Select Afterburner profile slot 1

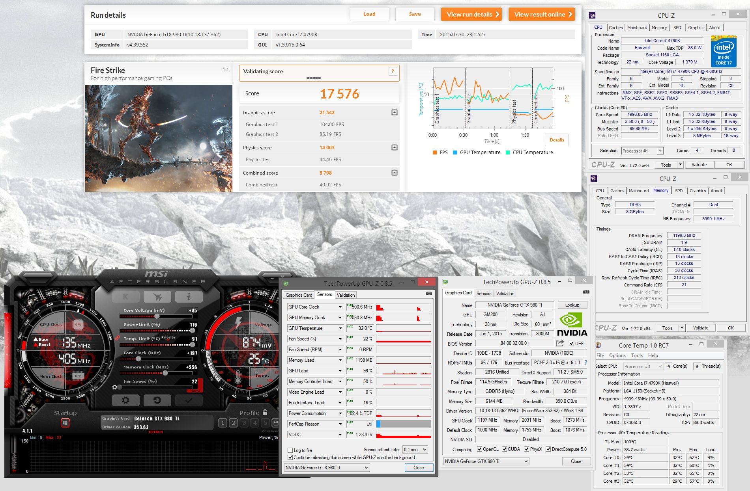(223, 423)
